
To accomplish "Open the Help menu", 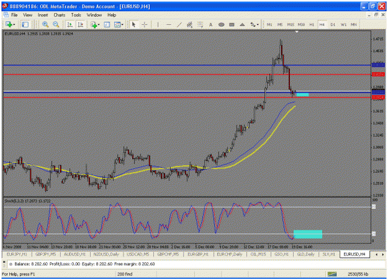I will [x=112, y=15].
